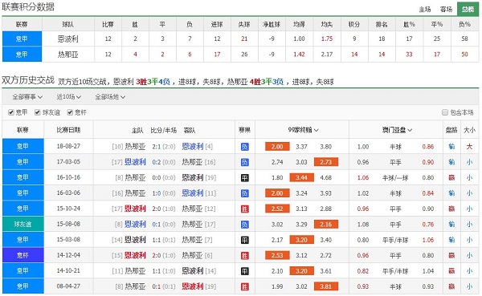The image size is (482, 296).
Task: Click the 联赛 header in standings table
Action: pyautogui.click(x=22, y=24)
